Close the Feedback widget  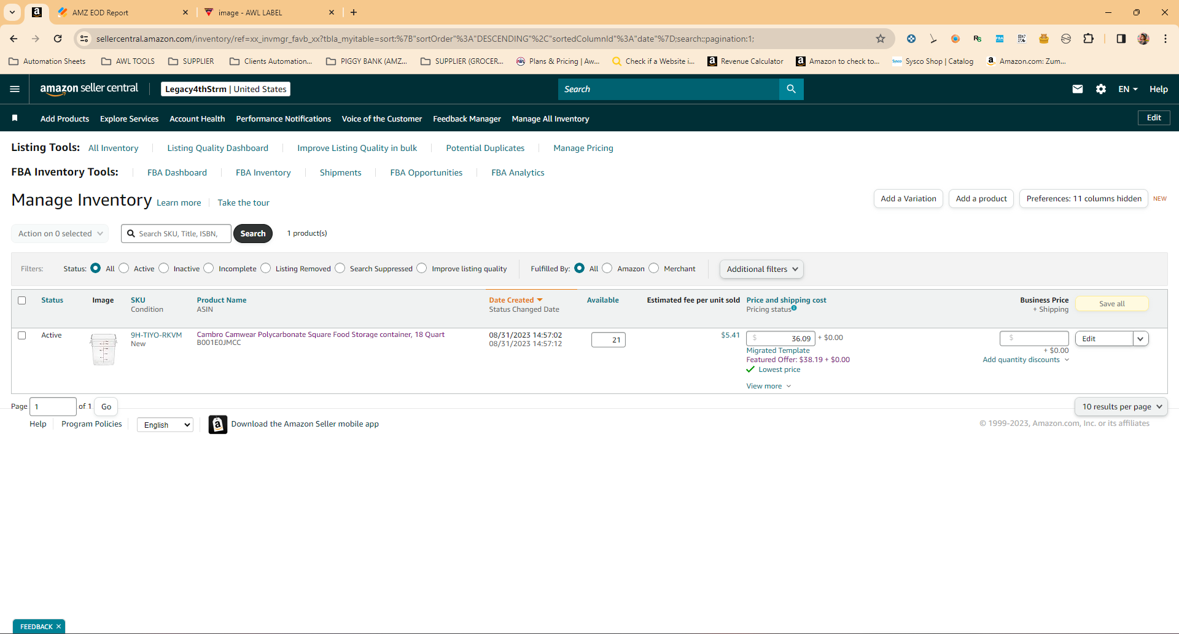[58, 627]
